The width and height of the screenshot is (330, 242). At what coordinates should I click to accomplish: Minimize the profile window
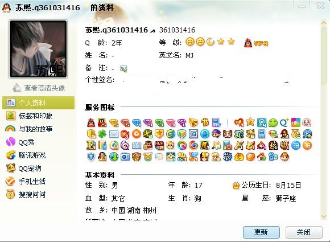pyautogui.click(x=302, y=6)
